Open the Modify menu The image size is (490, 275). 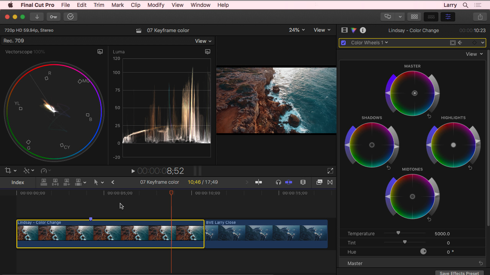pyautogui.click(x=156, y=5)
